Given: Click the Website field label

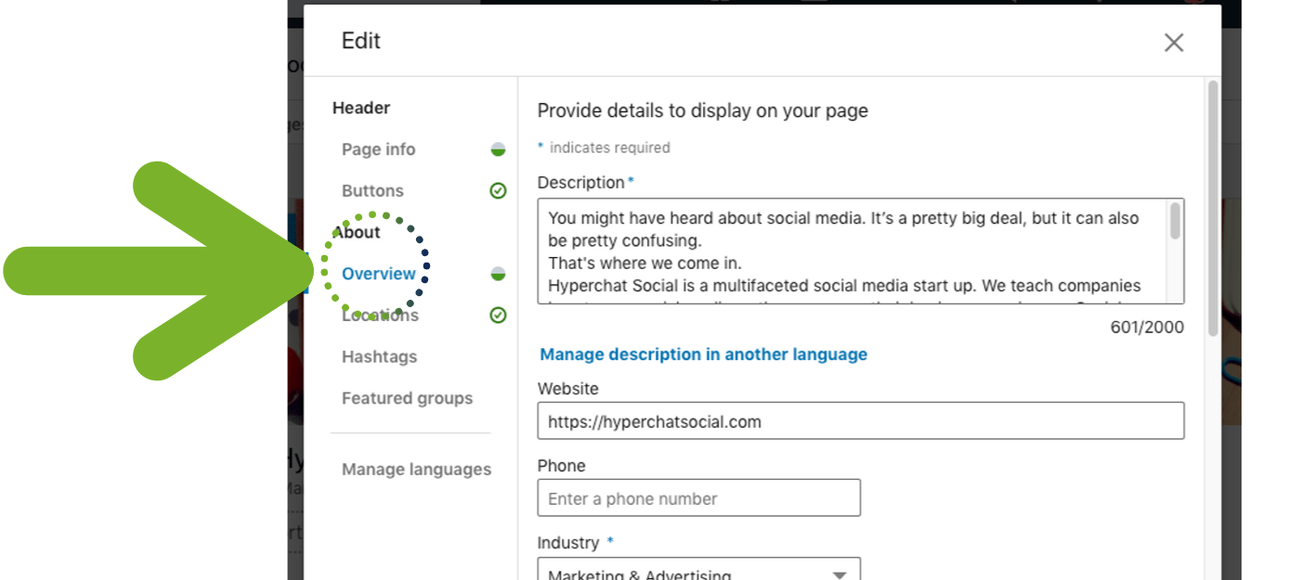Looking at the screenshot, I should click(x=568, y=389).
